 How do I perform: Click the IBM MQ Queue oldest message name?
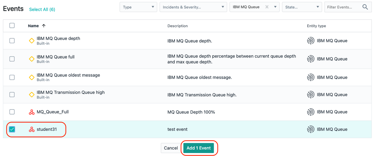click(x=68, y=75)
